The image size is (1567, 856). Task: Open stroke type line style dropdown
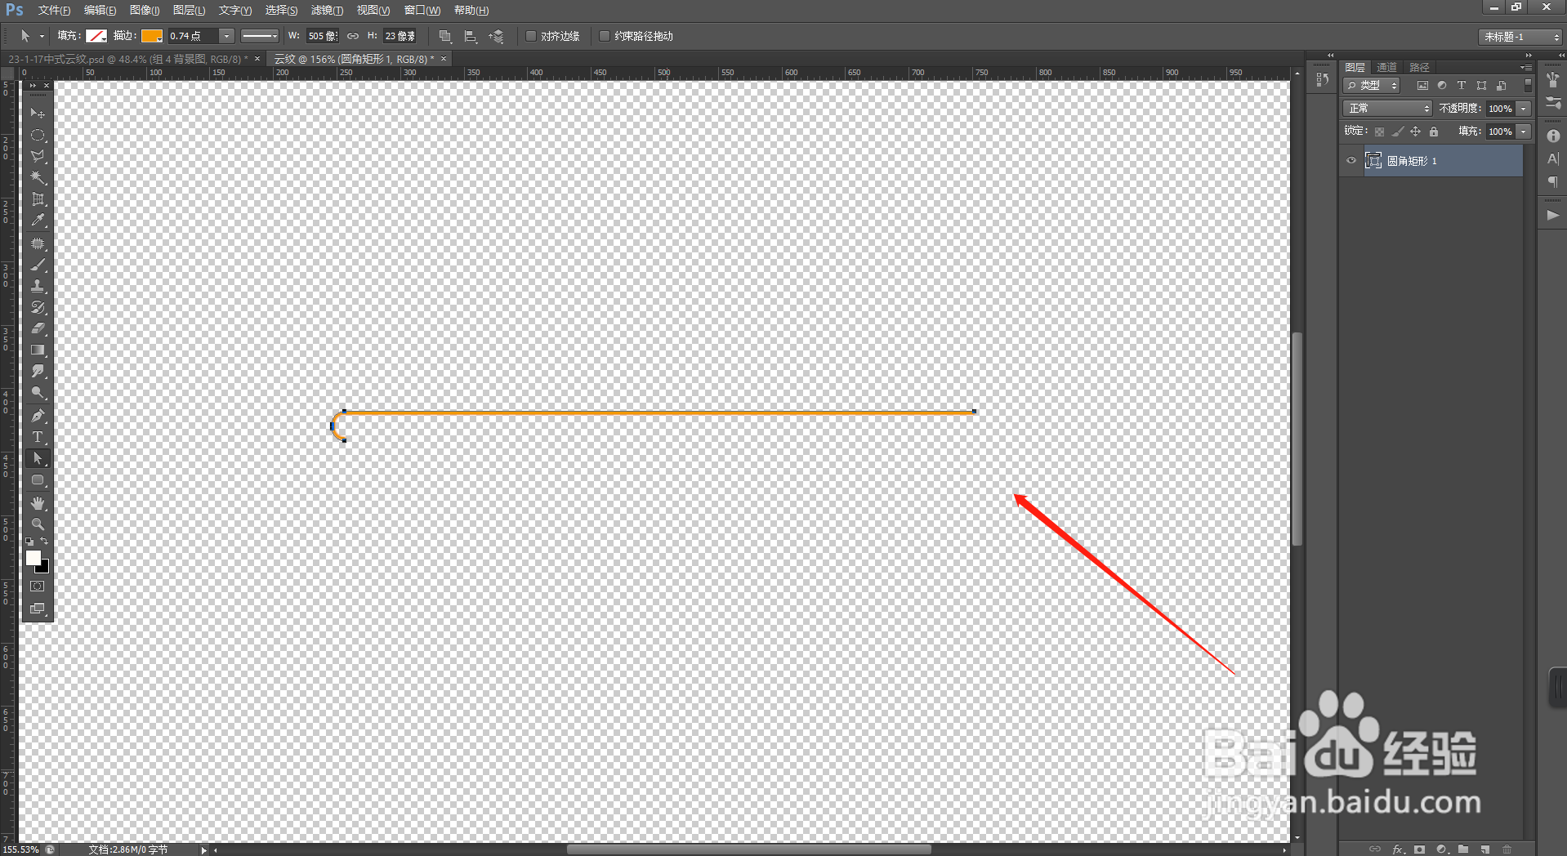(260, 36)
